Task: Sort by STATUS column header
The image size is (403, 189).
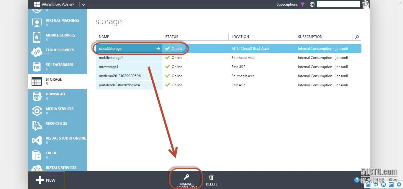Action: point(172,37)
